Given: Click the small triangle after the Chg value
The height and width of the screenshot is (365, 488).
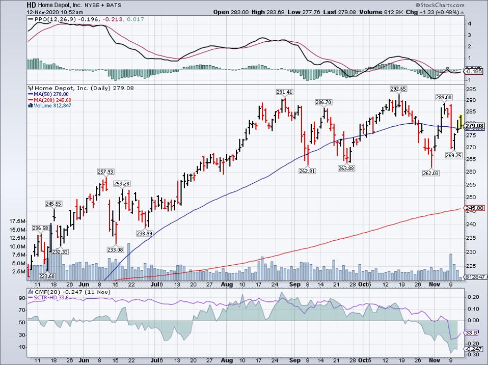Looking at the screenshot, I should pos(462,13).
